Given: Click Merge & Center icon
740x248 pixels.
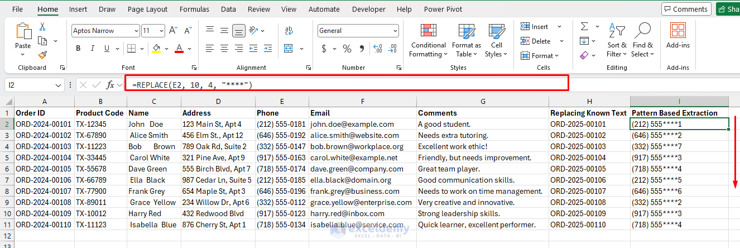Looking at the screenshot, I should click(290, 48).
